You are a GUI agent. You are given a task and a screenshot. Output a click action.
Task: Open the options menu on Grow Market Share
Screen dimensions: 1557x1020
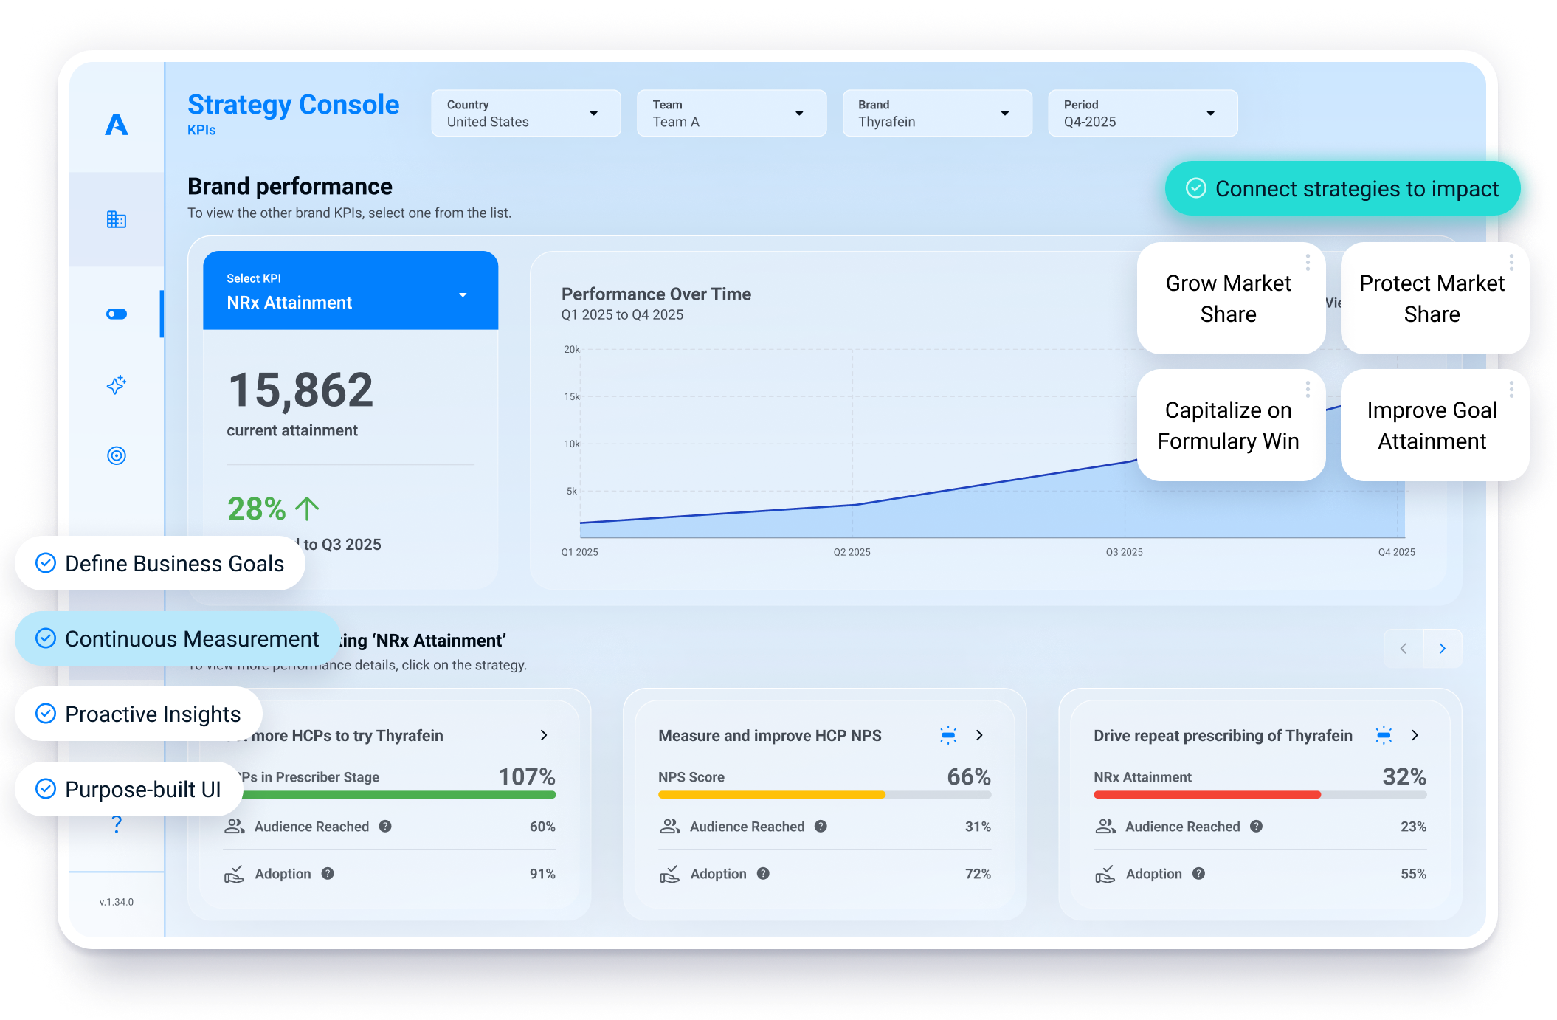click(x=1308, y=262)
